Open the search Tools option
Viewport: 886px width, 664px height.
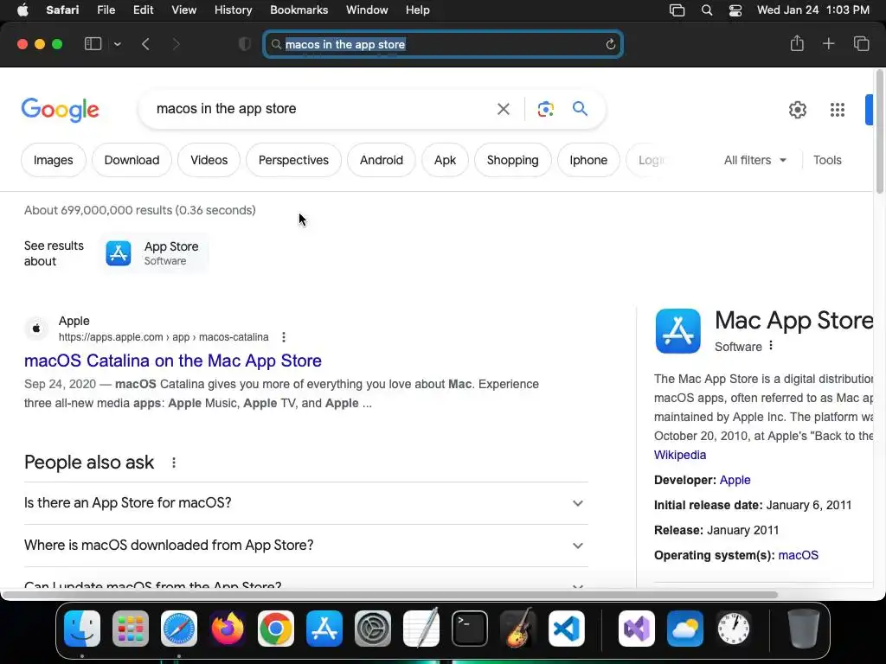tap(827, 160)
